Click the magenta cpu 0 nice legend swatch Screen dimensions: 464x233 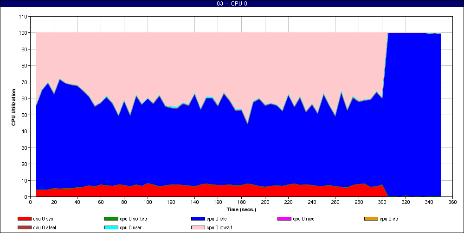click(284, 219)
